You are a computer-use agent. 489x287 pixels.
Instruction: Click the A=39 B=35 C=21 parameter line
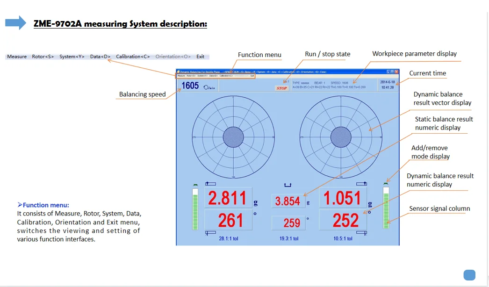[329, 87]
